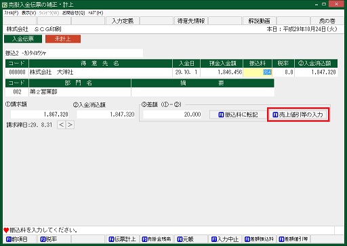Click the 解説動画 toolbar button
The width and height of the screenshot is (347, 246).
click(x=259, y=21)
